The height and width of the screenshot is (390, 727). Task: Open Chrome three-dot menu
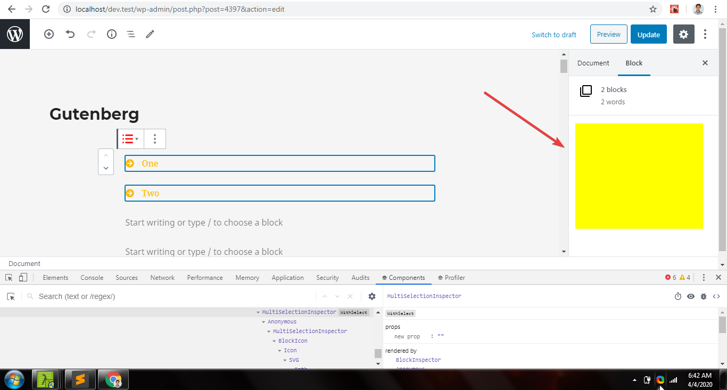coord(716,9)
